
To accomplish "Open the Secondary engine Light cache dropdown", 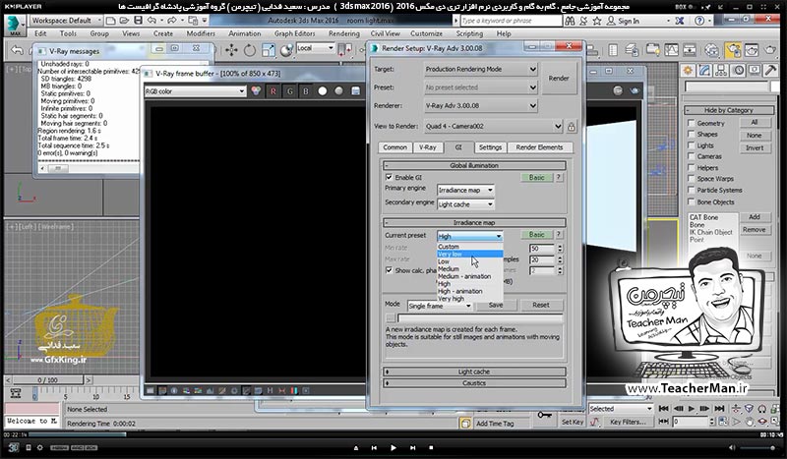I will point(465,204).
